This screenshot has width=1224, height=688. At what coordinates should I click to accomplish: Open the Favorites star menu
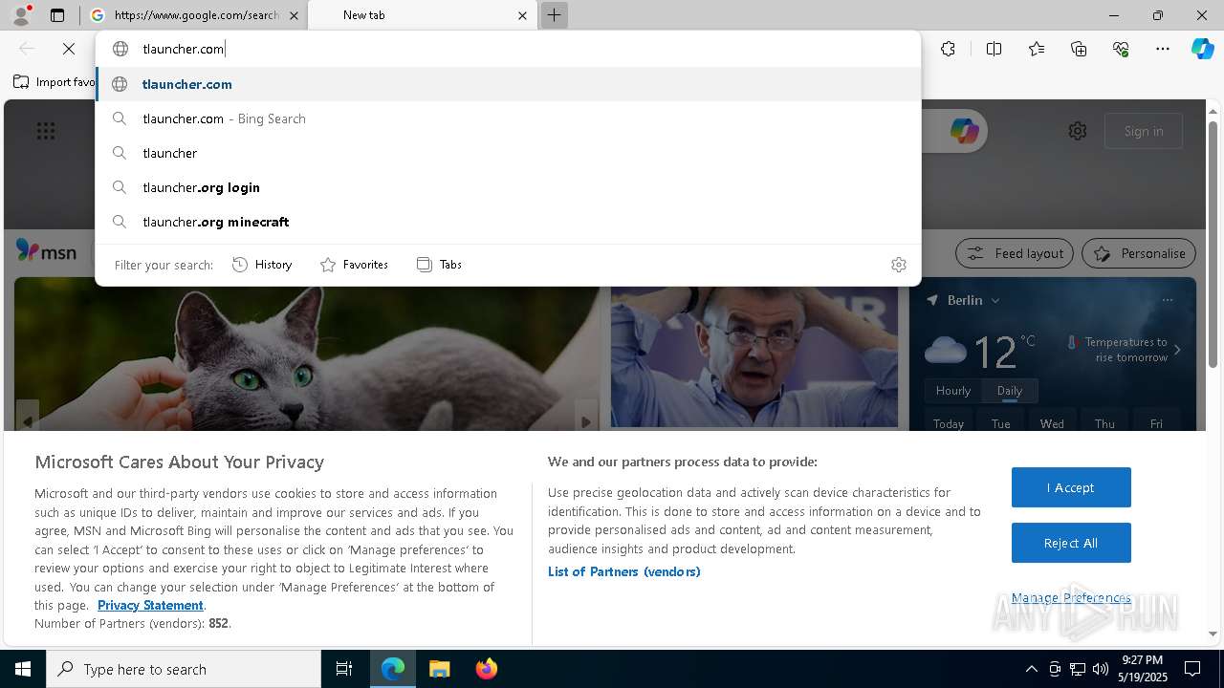tap(1037, 49)
